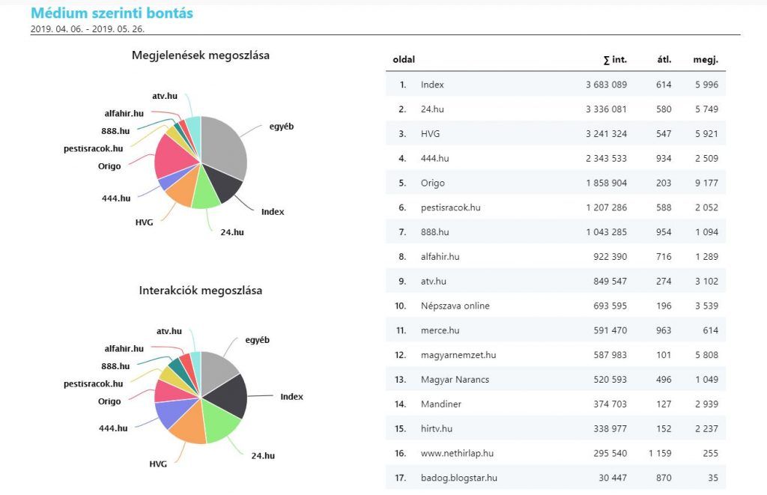Select the 'pestisracok.hu' table row name

[x=450, y=207]
